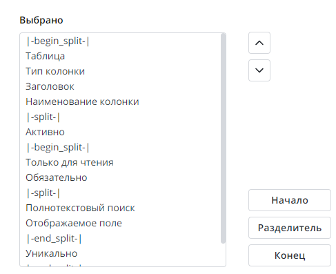Click the Начало button
Image resolution: width=336 pixels, height=274 pixels.
click(290, 200)
